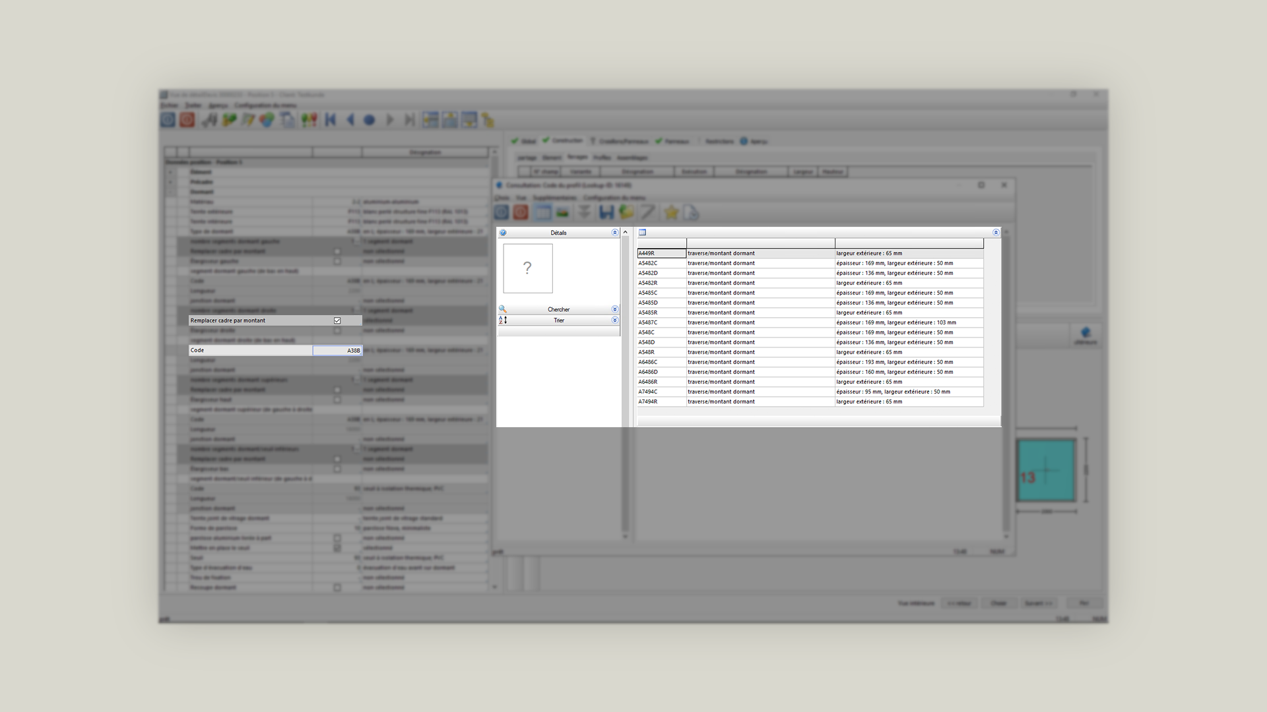Screen dimensions: 1267x712
Task: Select the A7494C code cell
Action: [661, 392]
